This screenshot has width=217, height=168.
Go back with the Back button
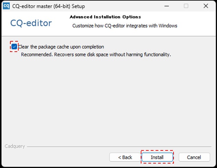(x=125, y=157)
